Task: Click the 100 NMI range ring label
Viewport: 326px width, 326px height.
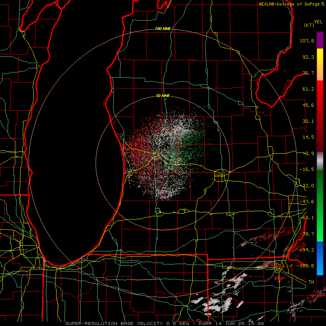Action: (x=163, y=29)
